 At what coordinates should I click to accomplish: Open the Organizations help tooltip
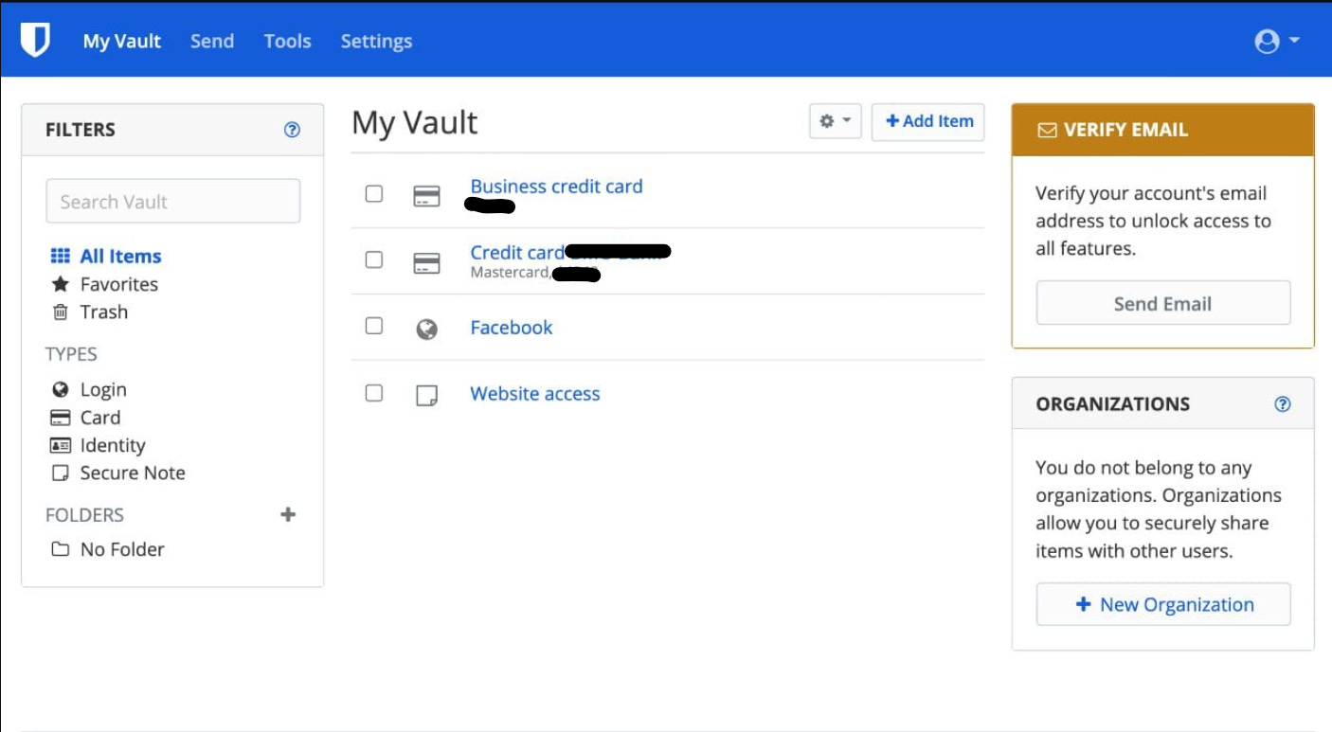pyautogui.click(x=1282, y=403)
